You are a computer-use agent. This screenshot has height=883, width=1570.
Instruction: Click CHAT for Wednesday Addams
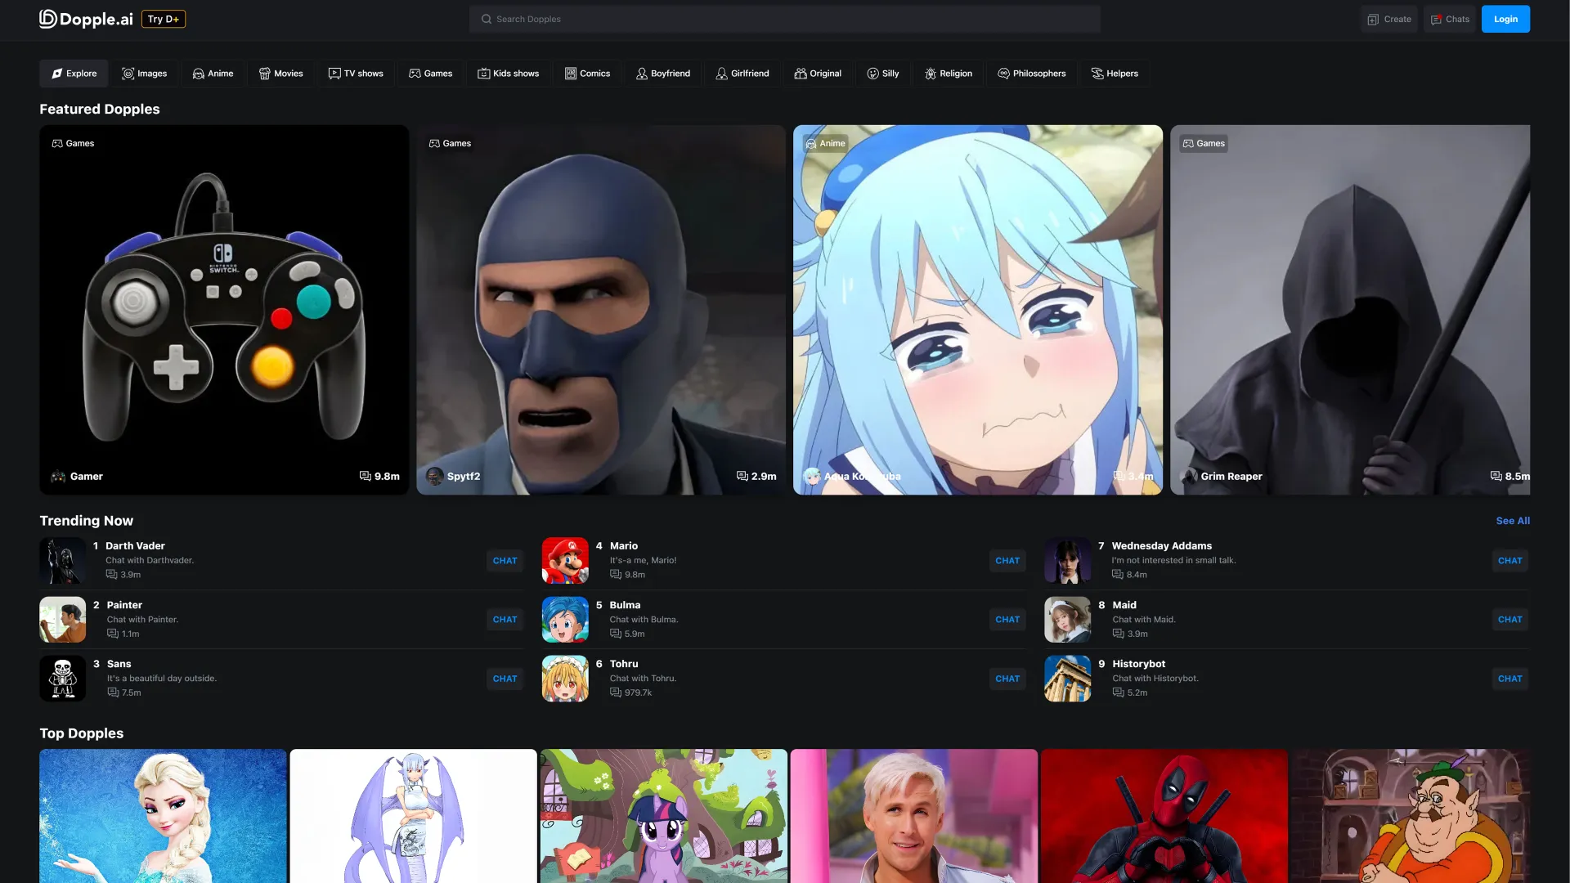[1509, 561]
